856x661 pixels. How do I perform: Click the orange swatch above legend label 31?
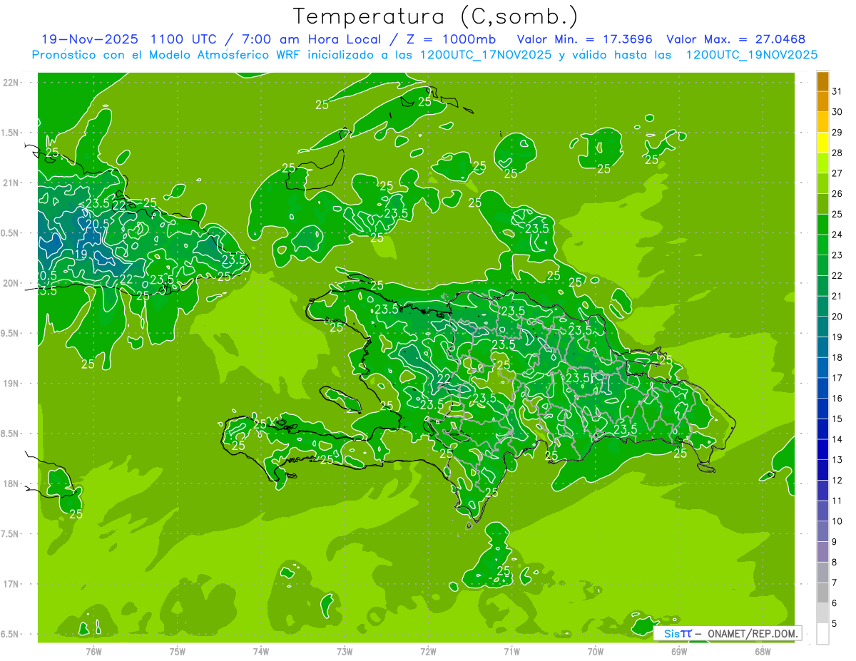(x=822, y=81)
